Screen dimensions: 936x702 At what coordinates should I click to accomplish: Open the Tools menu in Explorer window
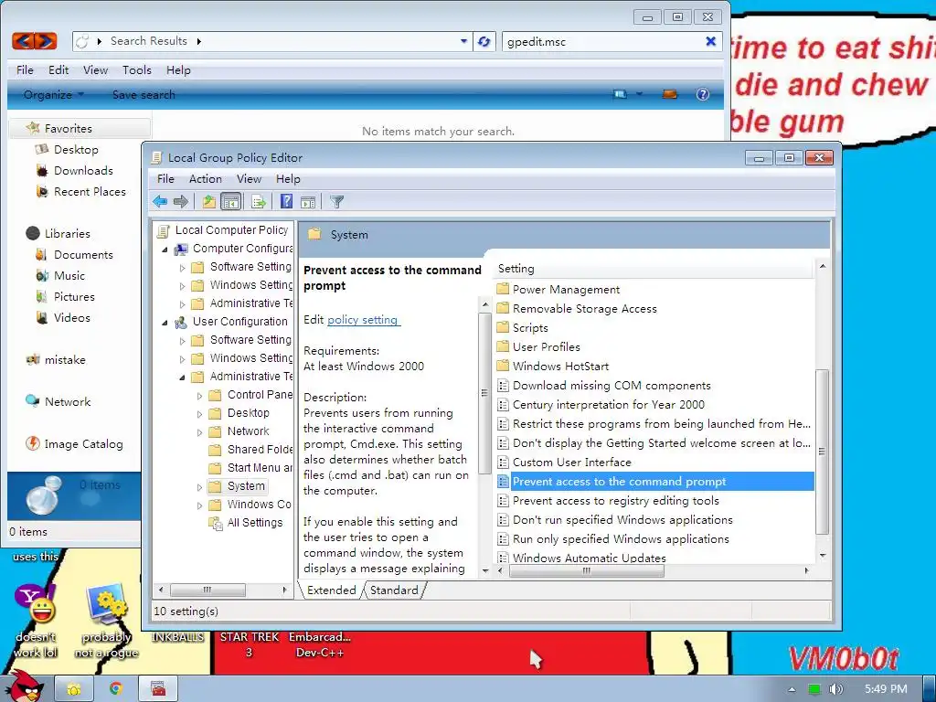[137, 70]
